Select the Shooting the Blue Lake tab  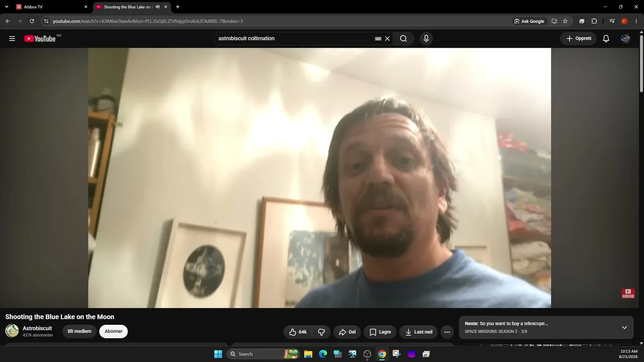[131, 7]
